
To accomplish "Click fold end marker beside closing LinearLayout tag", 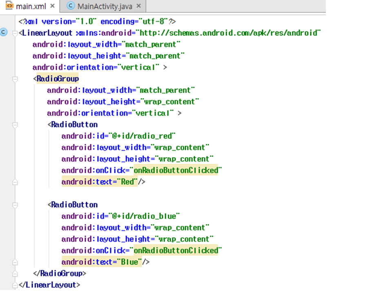I will click(x=15, y=285).
